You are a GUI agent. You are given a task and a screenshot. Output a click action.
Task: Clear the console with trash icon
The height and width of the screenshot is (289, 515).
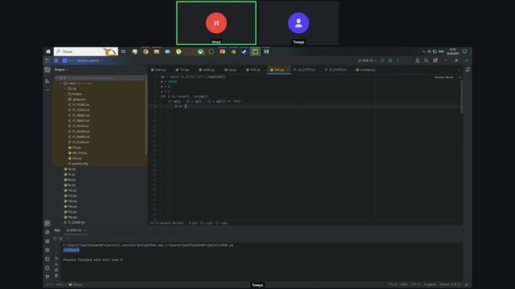56,275
